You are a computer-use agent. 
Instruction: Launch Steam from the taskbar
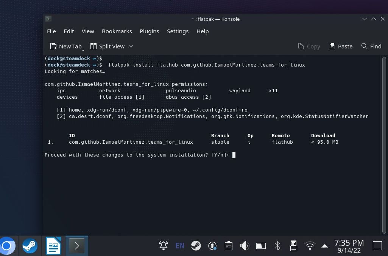30,246
